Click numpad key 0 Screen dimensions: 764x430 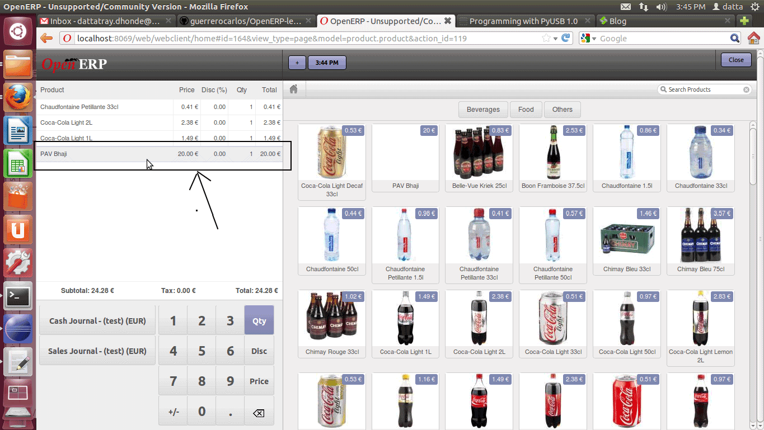pyautogui.click(x=201, y=412)
